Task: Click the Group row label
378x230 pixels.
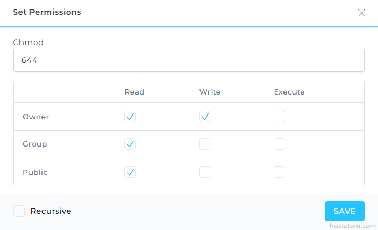Action: pos(35,144)
